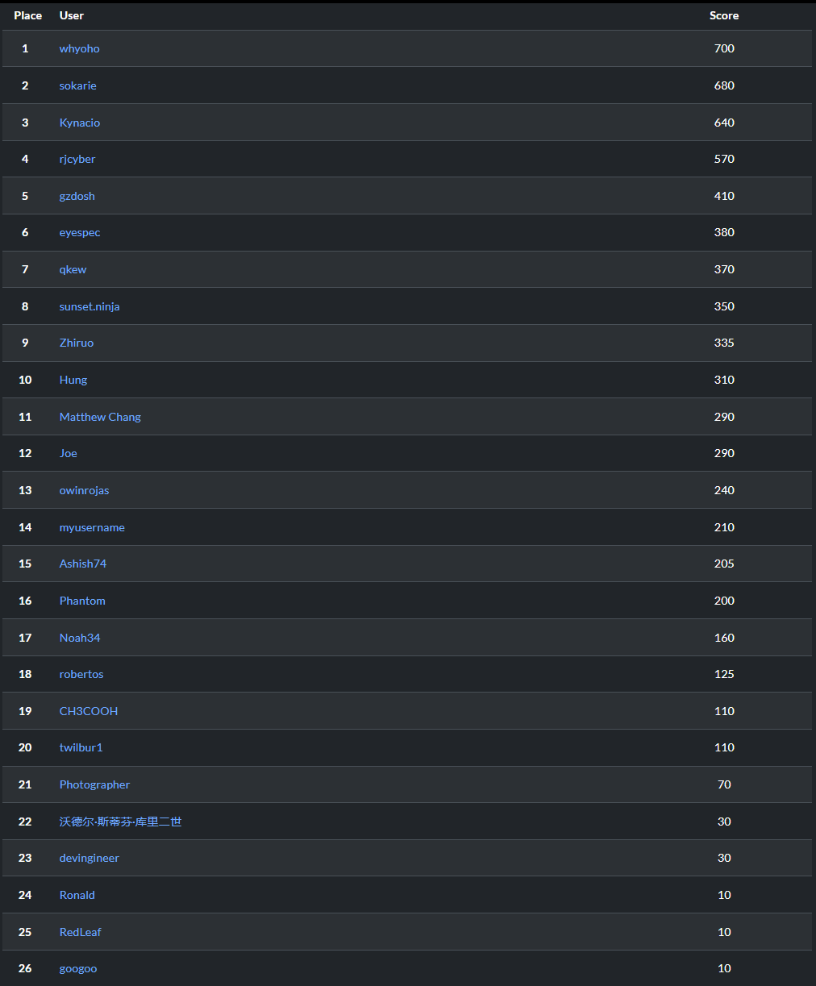Open the qkew user link
Image resolution: width=816 pixels, height=986 pixels.
tap(73, 269)
